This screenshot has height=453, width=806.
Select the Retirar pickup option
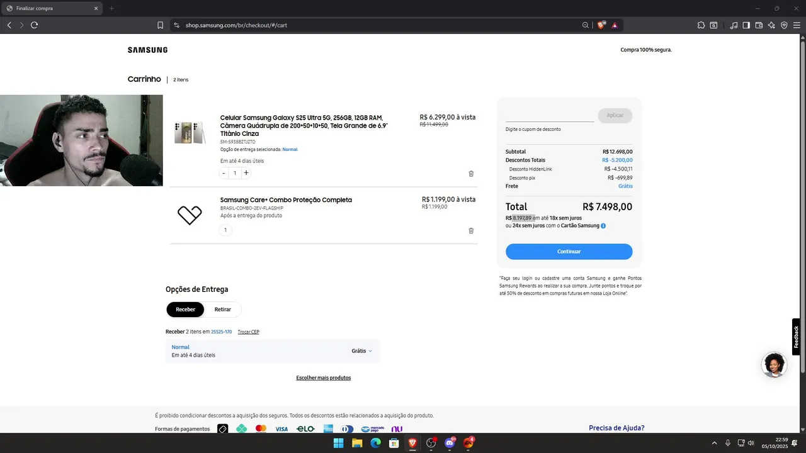pos(222,310)
